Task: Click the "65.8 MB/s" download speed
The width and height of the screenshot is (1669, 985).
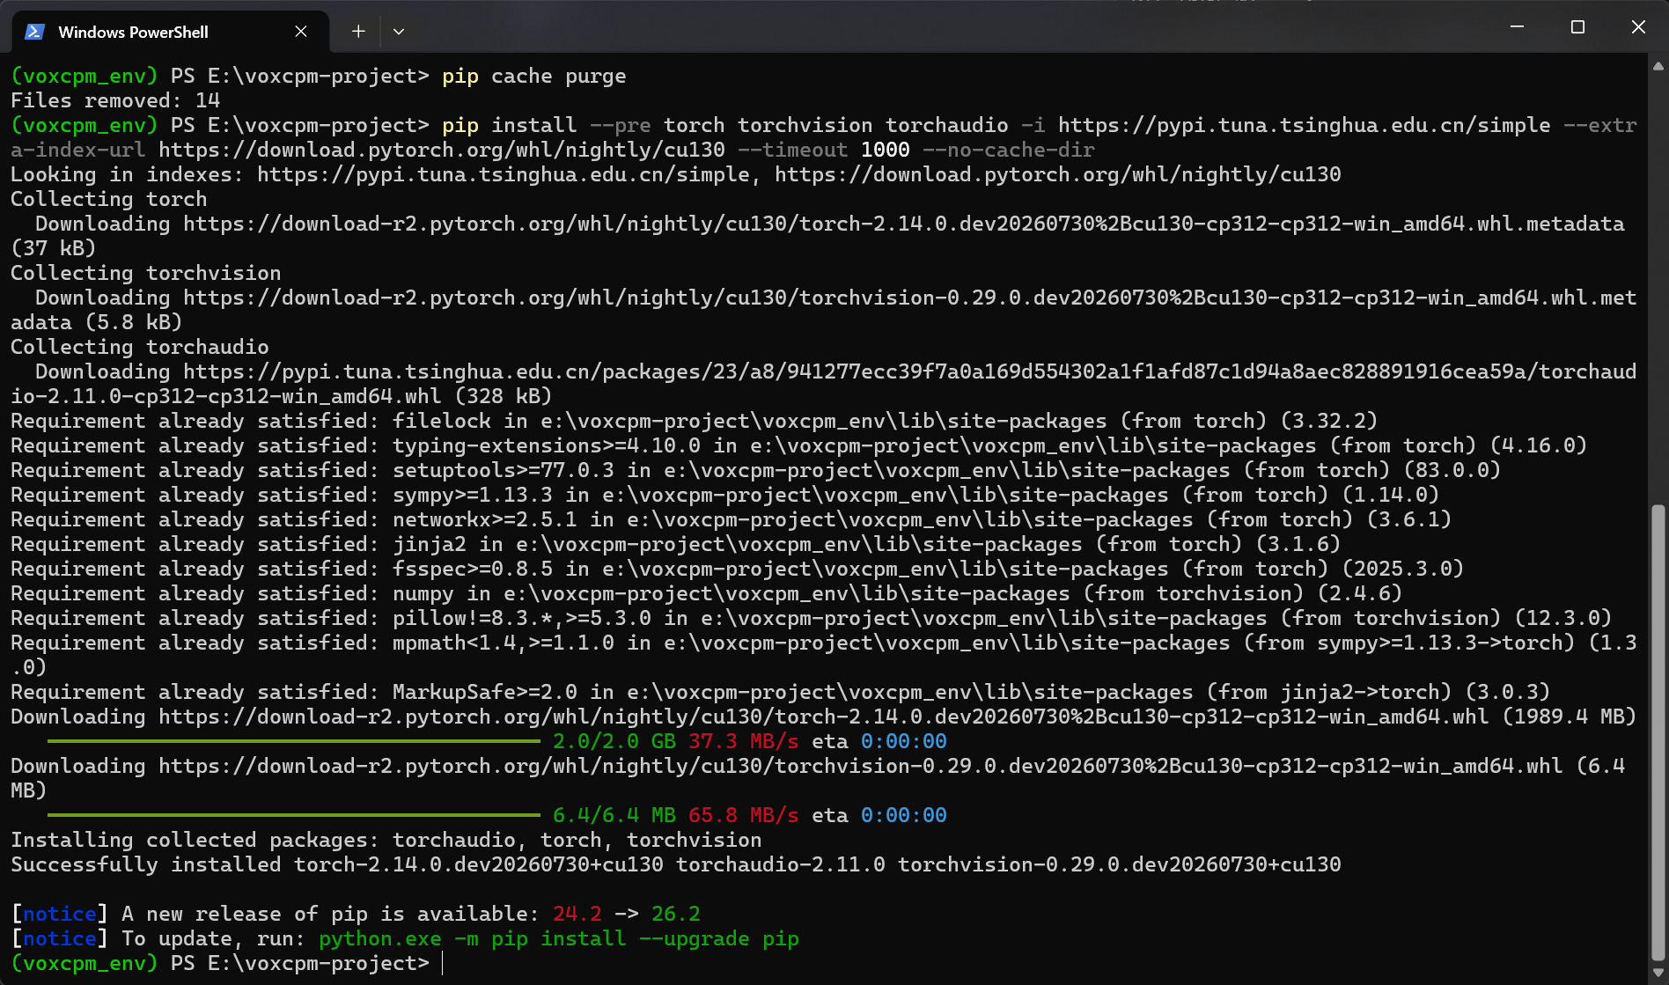Action: click(744, 816)
